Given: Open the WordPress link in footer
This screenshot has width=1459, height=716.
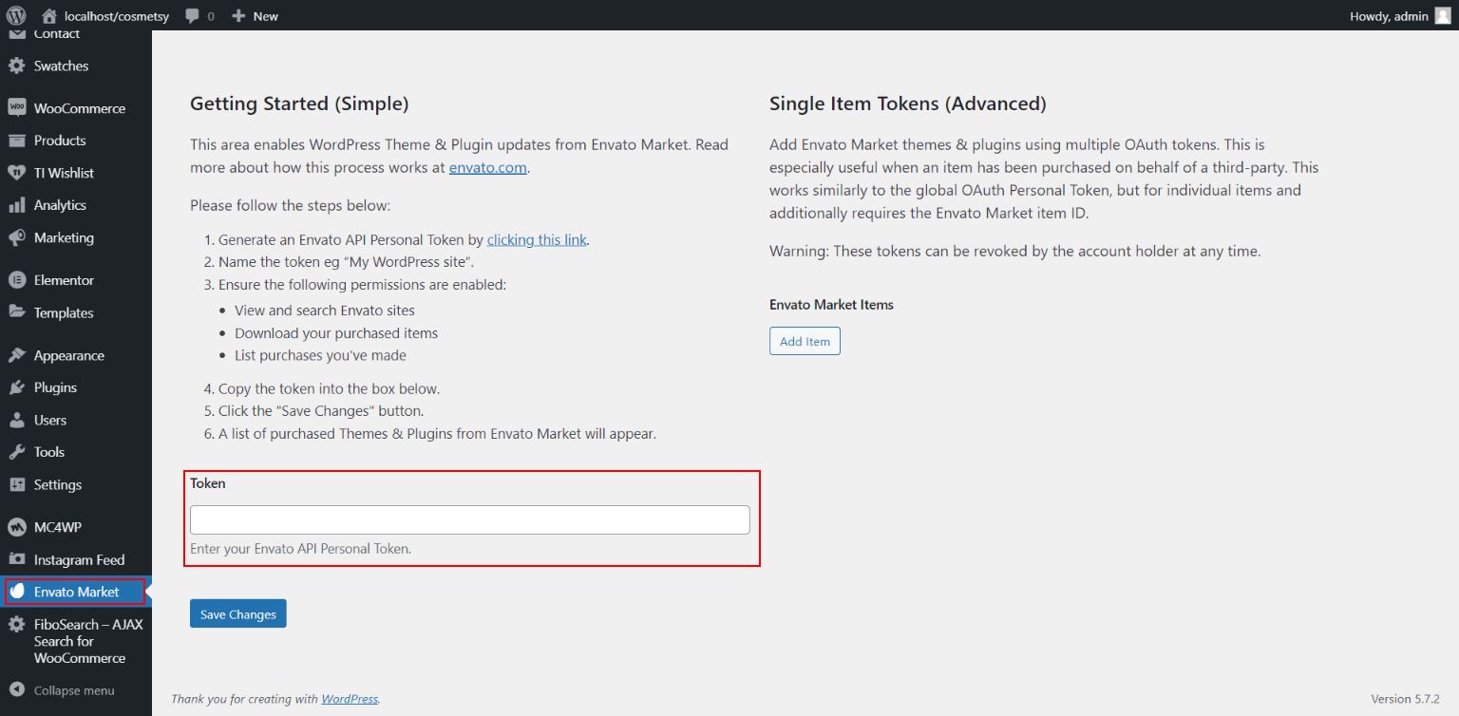Looking at the screenshot, I should tap(350, 699).
